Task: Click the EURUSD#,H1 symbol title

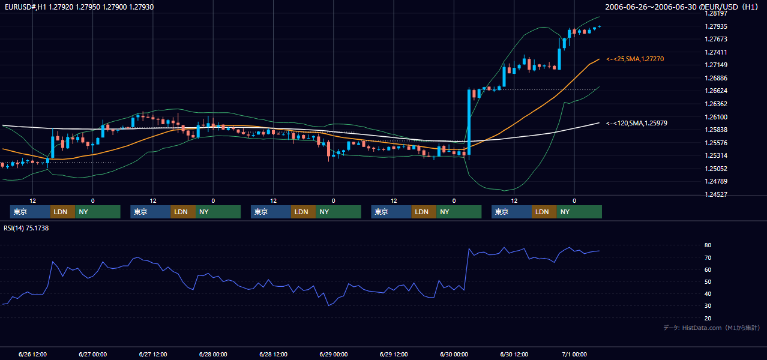Action: point(78,7)
